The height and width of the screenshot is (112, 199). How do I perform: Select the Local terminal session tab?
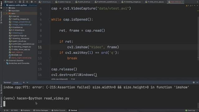pos(16,82)
